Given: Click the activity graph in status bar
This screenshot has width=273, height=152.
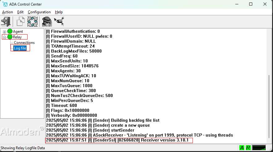Looking at the screenshot, I should (259, 148).
